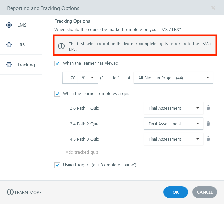Screen dimensions: 224x204
Task: Click the Learn More info icon
Action: click(x=10, y=192)
